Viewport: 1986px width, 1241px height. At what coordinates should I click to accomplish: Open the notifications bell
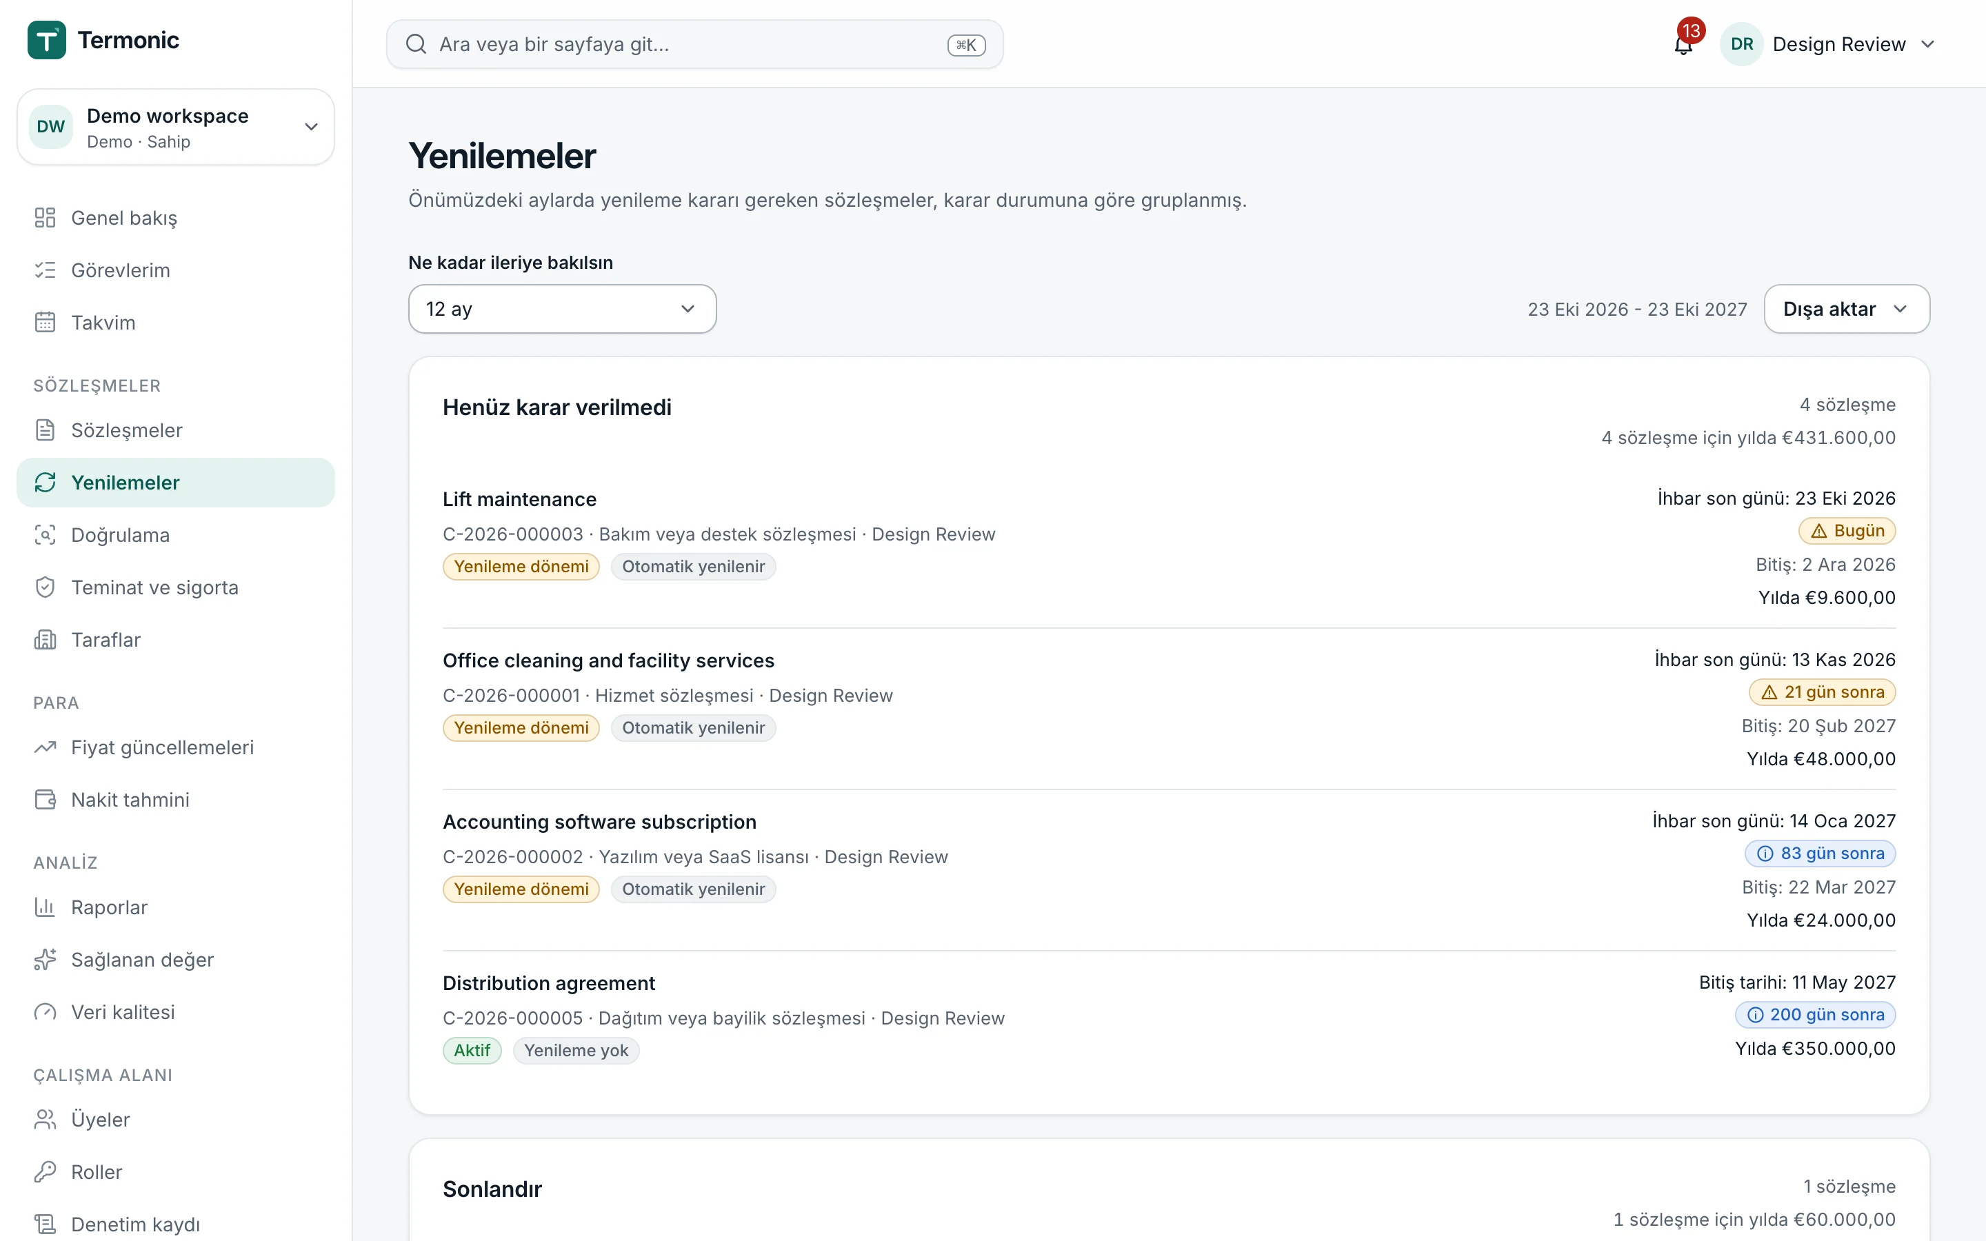tap(1683, 44)
